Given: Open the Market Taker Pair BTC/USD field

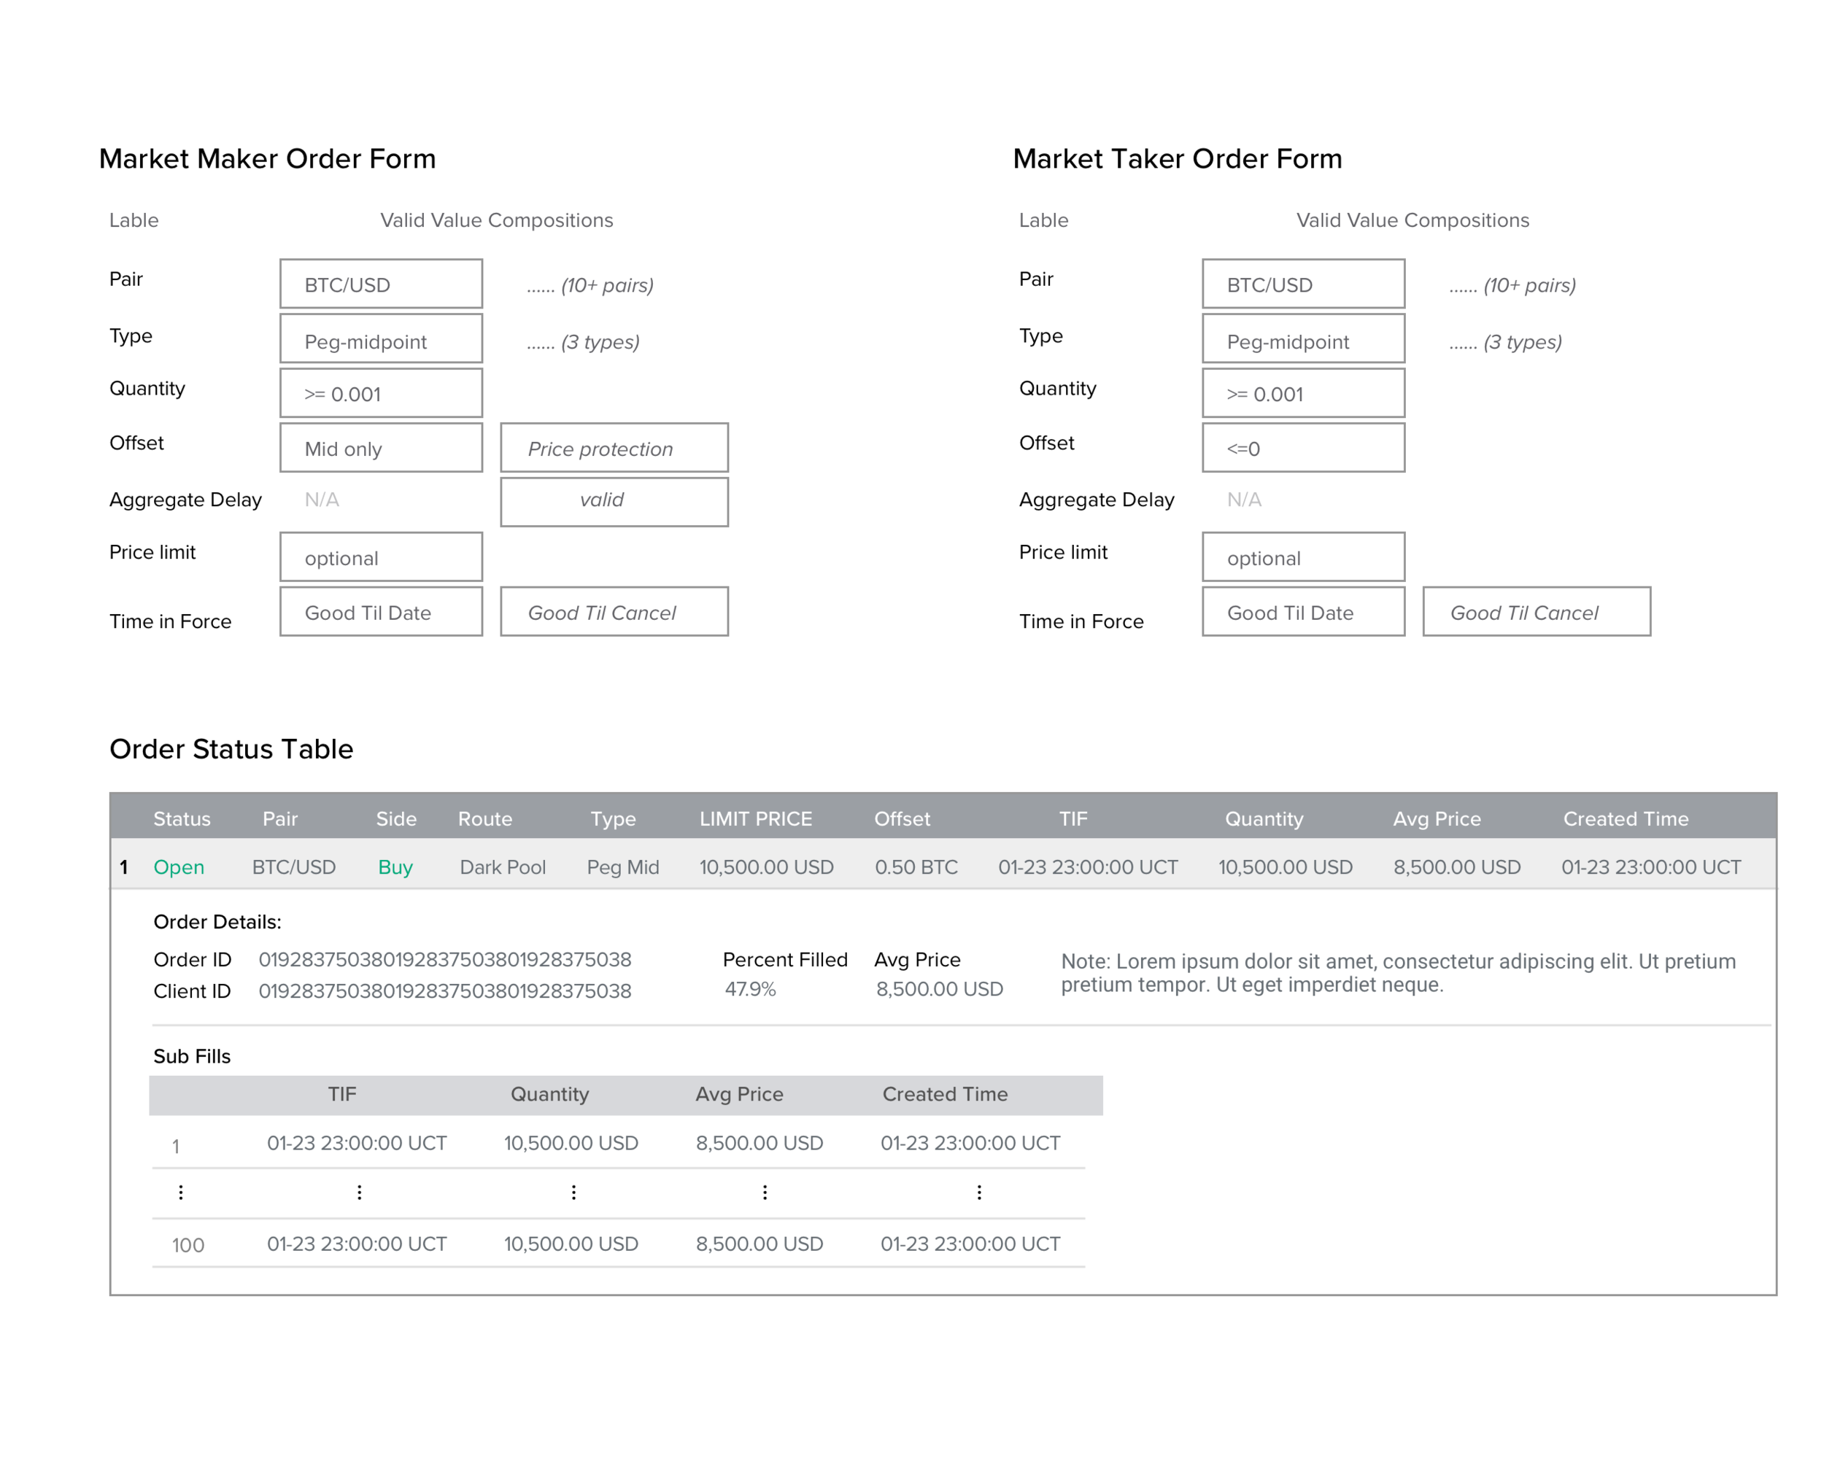Looking at the screenshot, I should point(1303,284).
